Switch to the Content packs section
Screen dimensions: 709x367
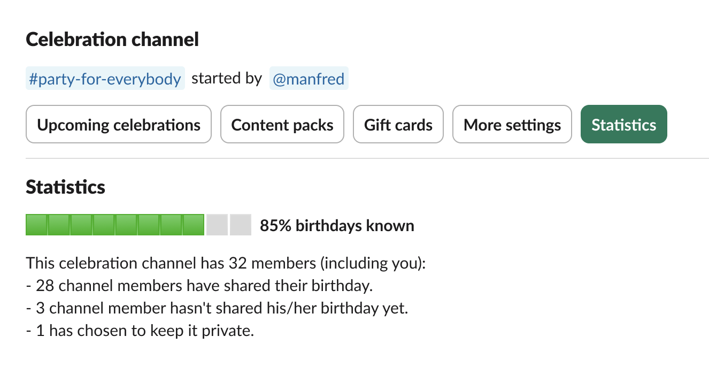[x=282, y=124]
